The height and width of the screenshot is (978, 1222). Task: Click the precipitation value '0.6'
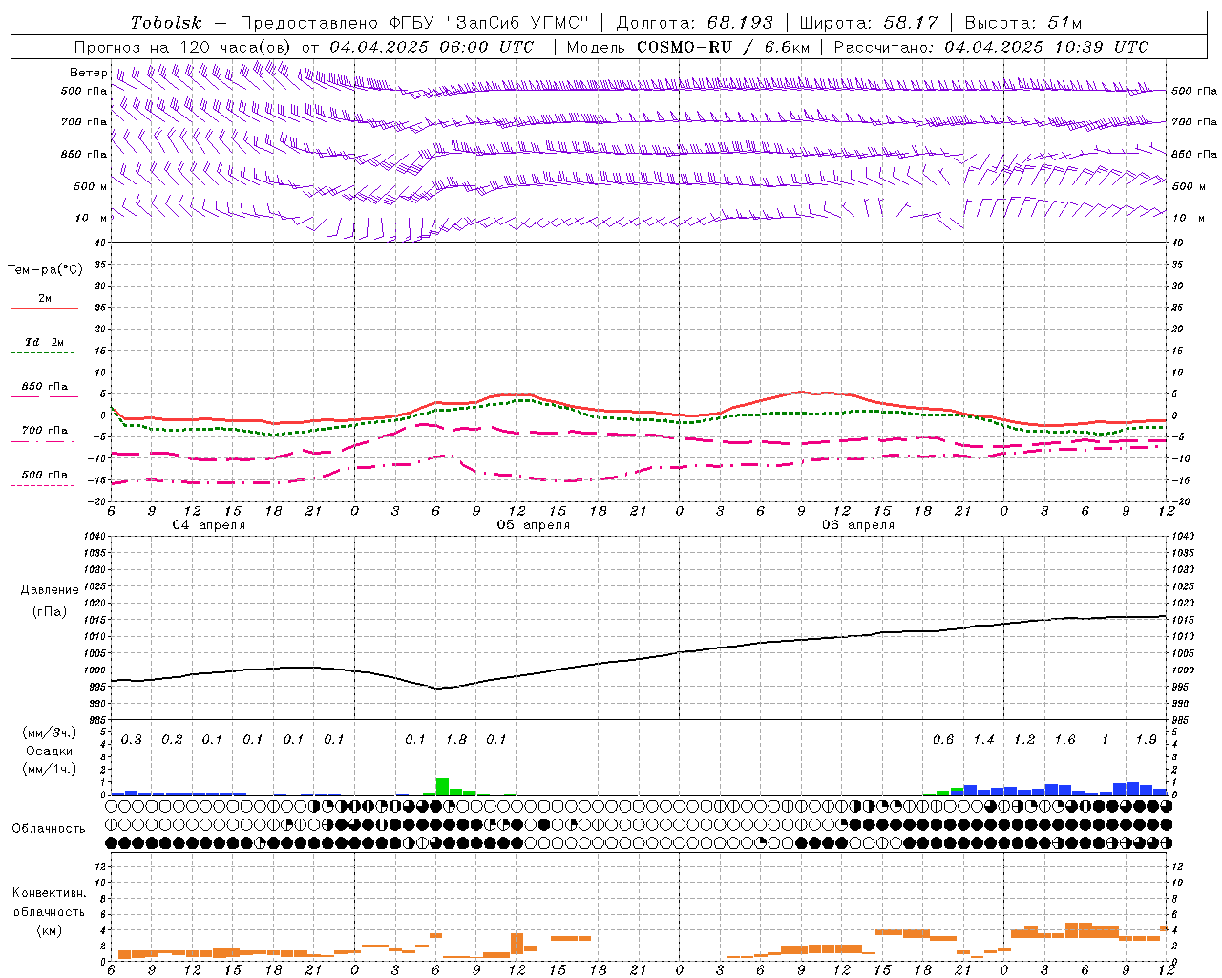(x=943, y=740)
